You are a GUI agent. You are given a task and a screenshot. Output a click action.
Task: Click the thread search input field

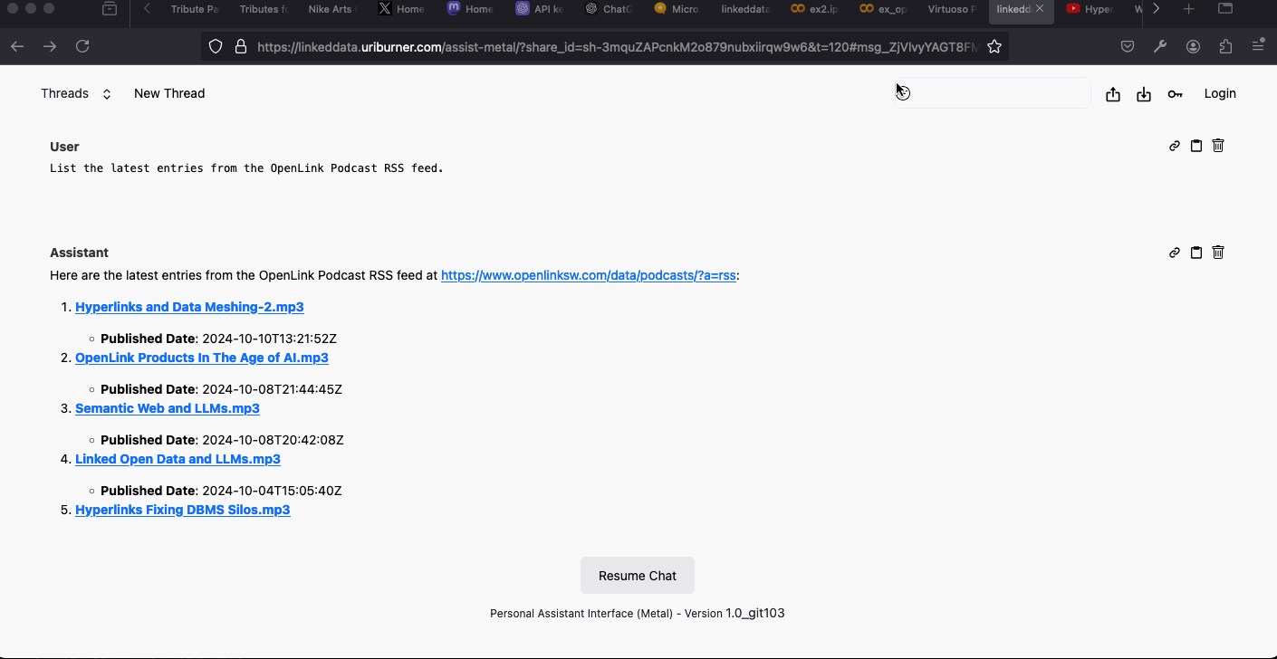tap(993, 93)
